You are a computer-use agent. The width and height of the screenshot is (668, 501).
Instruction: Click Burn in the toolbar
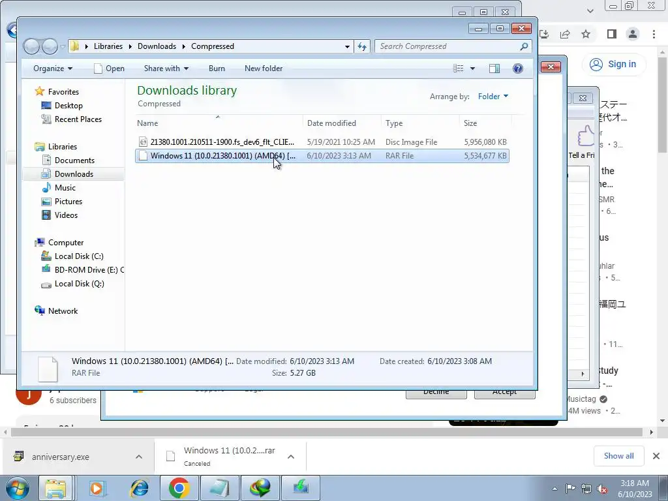(x=217, y=68)
